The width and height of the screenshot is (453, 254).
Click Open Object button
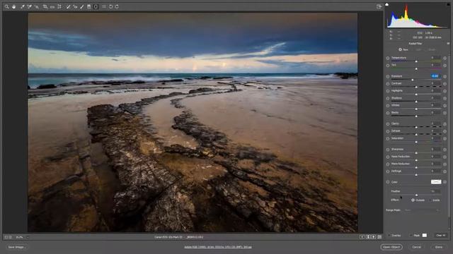[391, 247]
